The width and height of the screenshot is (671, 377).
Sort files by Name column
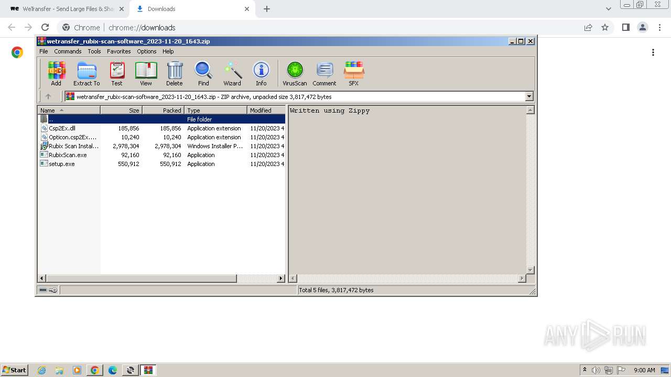69,110
